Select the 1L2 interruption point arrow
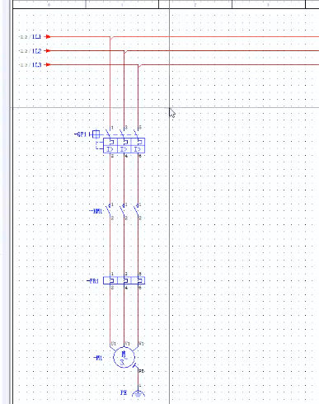Image resolution: width=319 pixels, height=404 pixels. [48, 50]
